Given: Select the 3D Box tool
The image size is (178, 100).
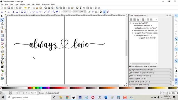Looking at the screenshot, I should tap(2, 39).
